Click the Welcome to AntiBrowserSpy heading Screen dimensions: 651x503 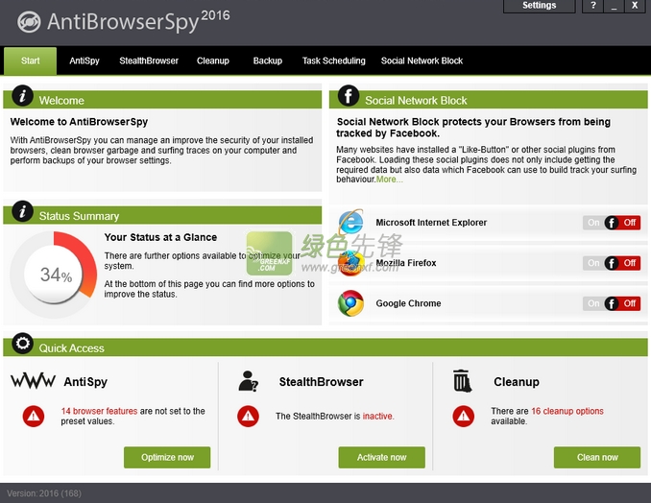(79, 122)
